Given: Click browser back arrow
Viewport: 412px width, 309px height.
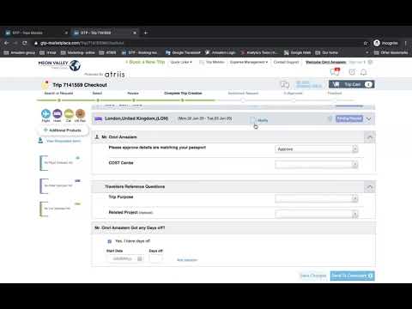Looking at the screenshot, I should [x=7, y=43].
